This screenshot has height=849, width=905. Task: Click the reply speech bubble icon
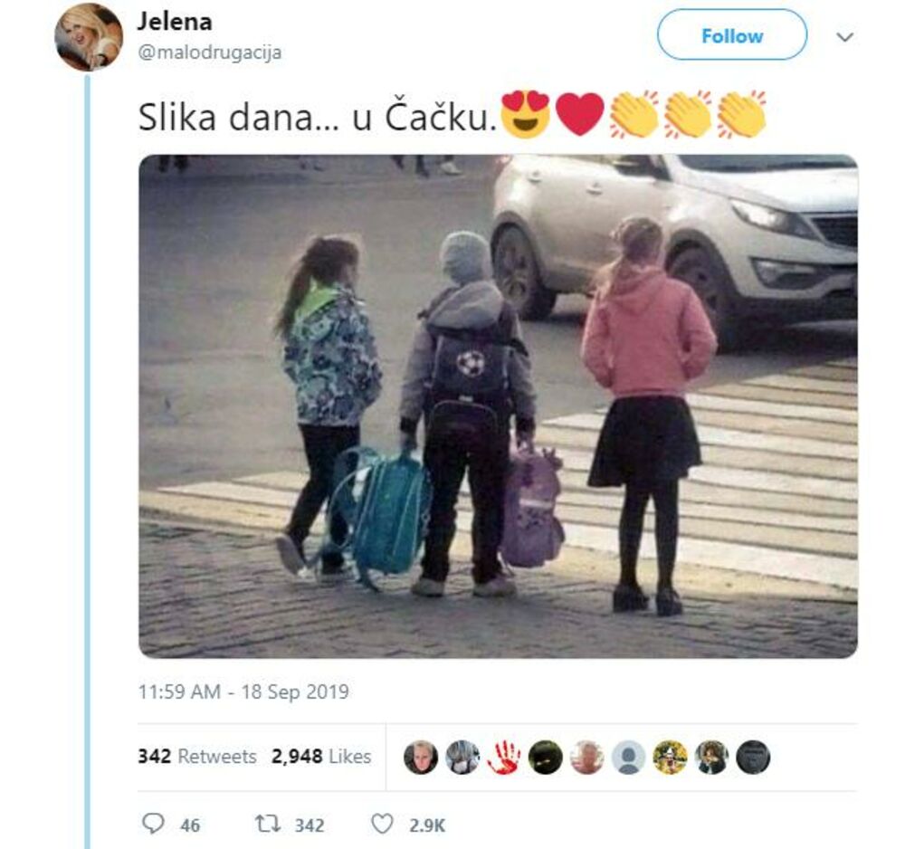pos(153,824)
